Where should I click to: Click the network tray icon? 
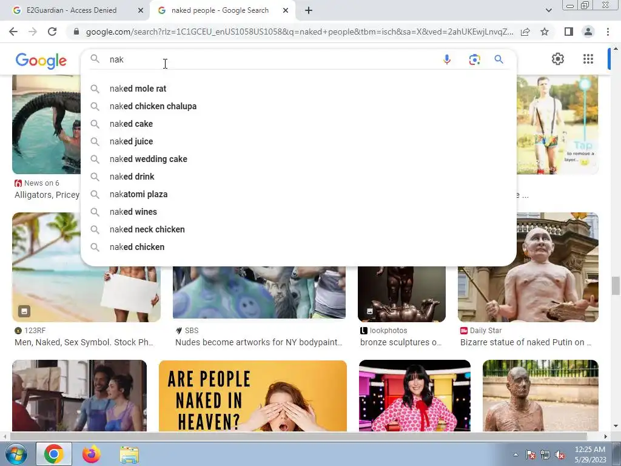[545, 454]
